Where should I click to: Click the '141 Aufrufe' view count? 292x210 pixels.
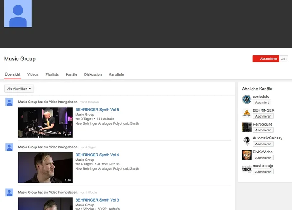[105, 119]
